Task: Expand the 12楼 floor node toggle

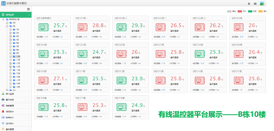Action: click(x=10, y=63)
